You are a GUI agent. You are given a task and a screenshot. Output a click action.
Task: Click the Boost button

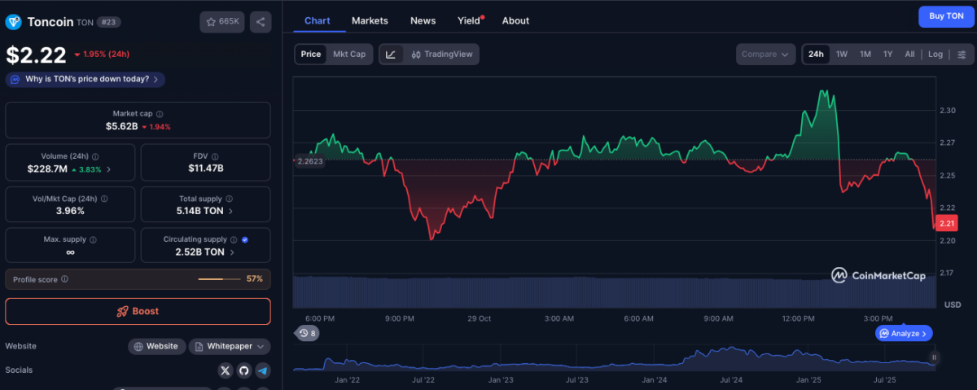pos(138,312)
